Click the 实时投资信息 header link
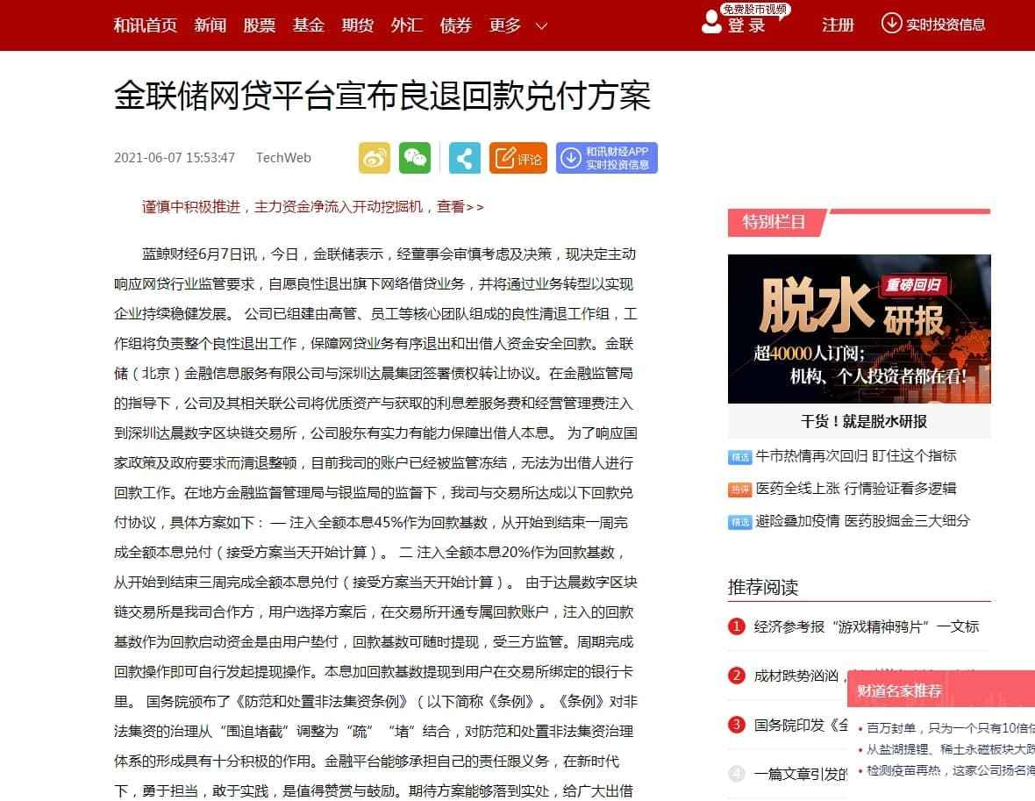This screenshot has width=1035, height=801. click(946, 25)
